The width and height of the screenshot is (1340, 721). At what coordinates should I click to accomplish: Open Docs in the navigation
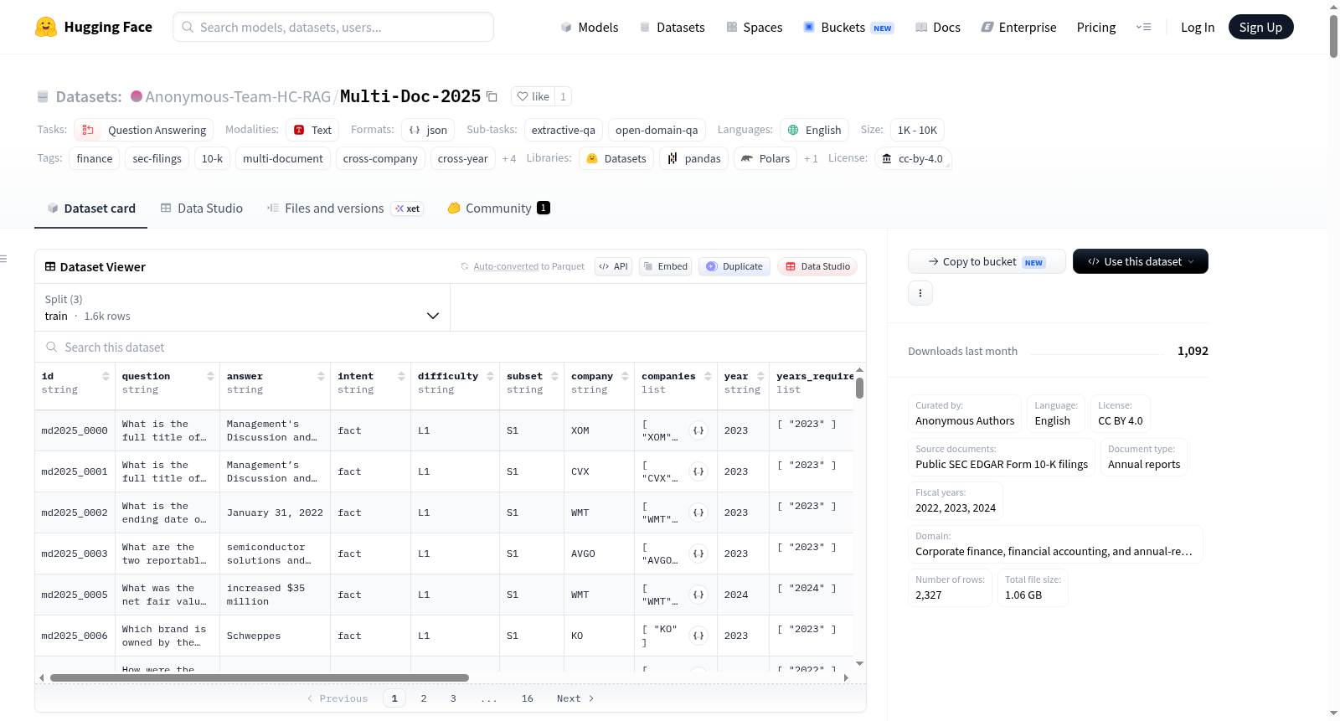938,27
